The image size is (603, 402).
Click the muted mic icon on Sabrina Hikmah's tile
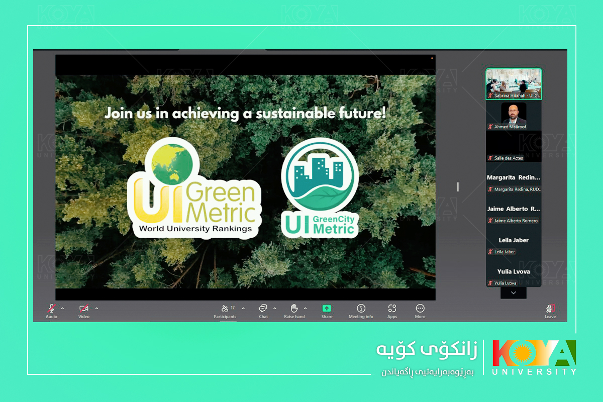(490, 95)
